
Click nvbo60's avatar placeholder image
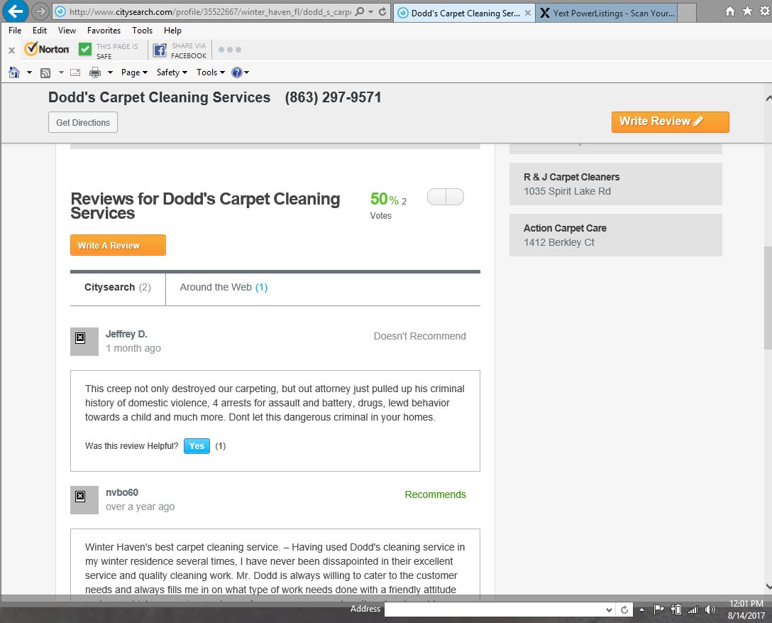[x=84, y=500]
